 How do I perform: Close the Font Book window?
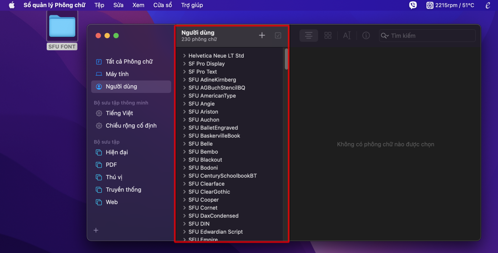coord(98,35)
